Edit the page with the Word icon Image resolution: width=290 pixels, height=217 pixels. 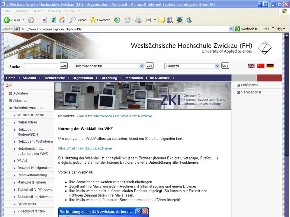coord(149,20)
